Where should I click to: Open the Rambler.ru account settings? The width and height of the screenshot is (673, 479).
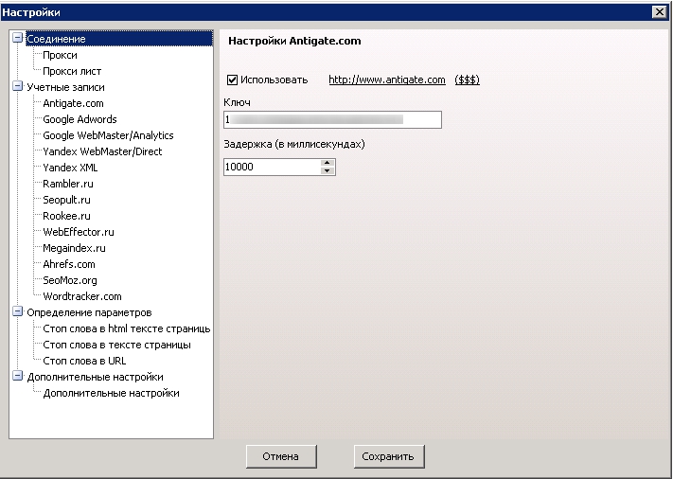click(68, 184)
